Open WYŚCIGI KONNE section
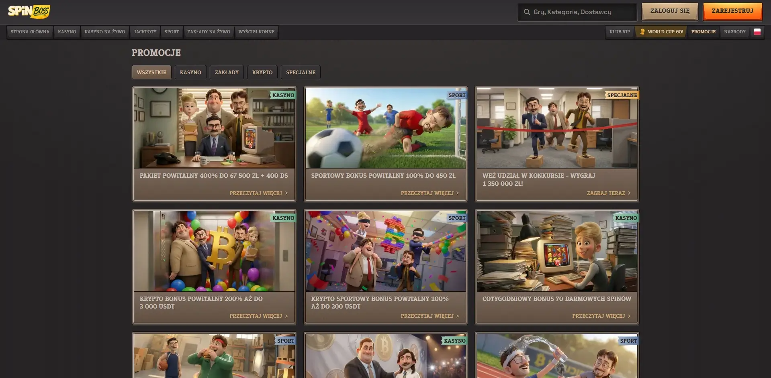This screenshot has width=771, height=378. [x=256, y=32]
